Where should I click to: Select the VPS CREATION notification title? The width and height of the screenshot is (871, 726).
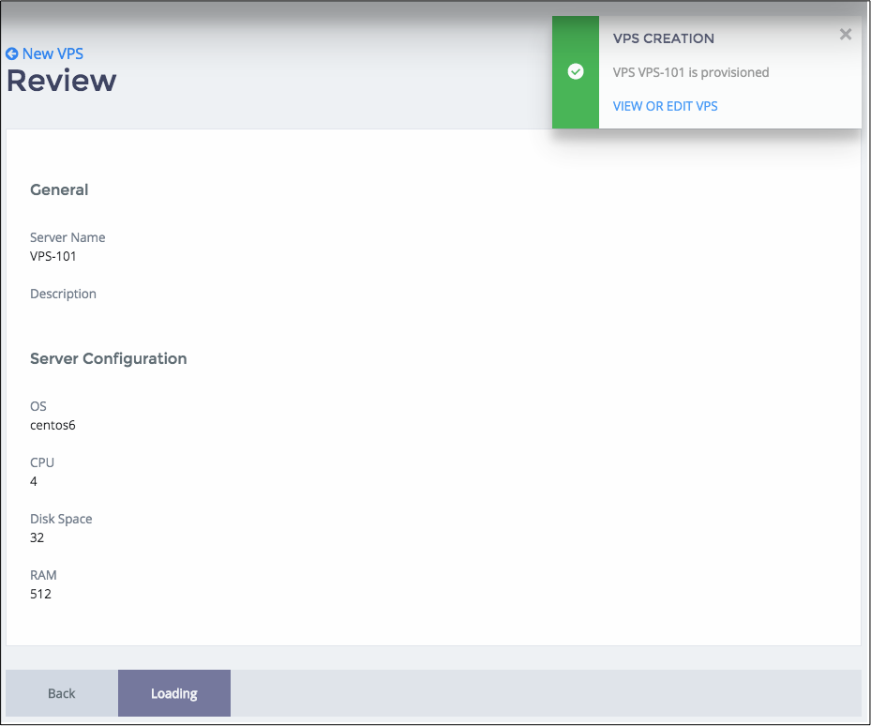(x=663, y=38)
